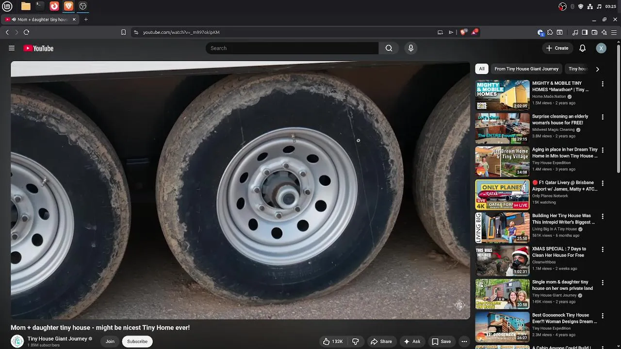Open Surprise cleaning elderly woman's house thumbnail

tap(502, 128)
